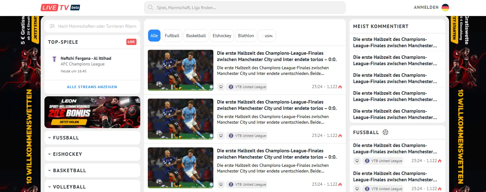This screenshot has width=486, height=192.
Task: Switch to the 'Fußball' category tab
Action: [x=172, y=36]
